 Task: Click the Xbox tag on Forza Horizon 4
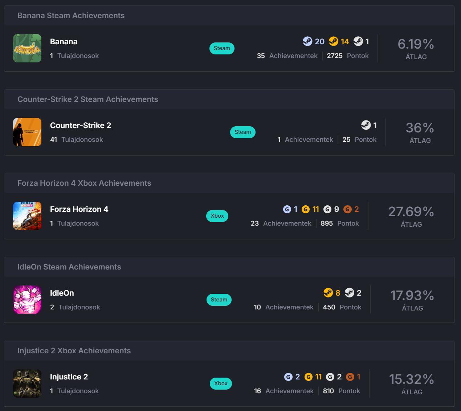tap(217, 216)
